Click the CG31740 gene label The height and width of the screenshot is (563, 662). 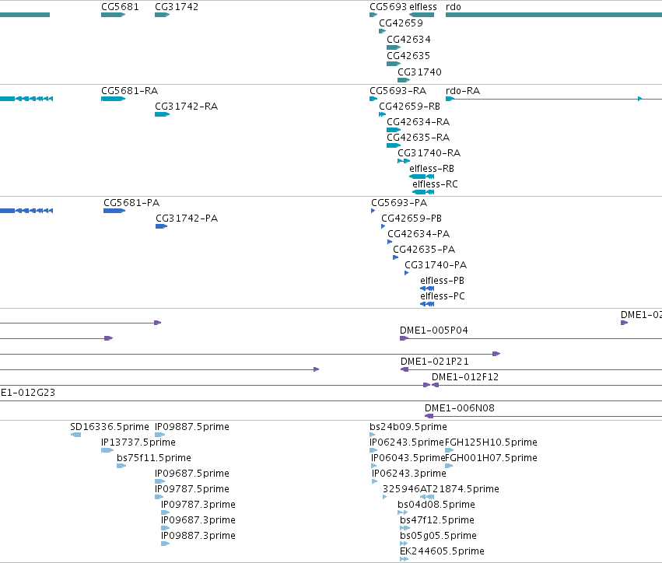[x=419, y=72]
